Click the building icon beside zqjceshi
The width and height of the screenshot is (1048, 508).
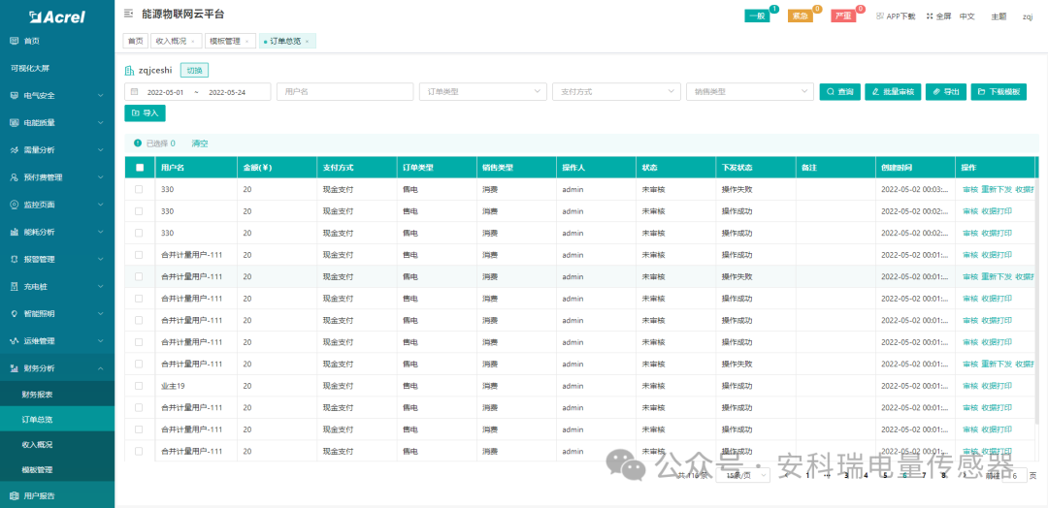point(130,70)
